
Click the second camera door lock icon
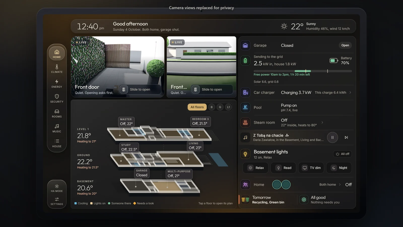(195, 90)
